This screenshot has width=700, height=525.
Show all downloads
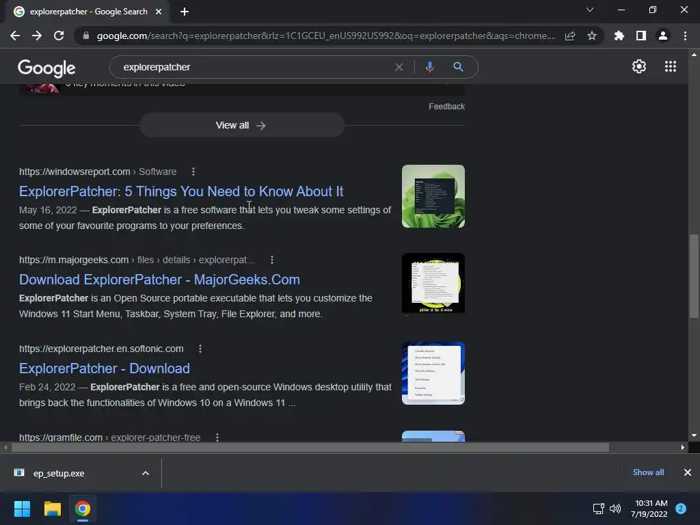pyautogui.click(x=648, y=472)
